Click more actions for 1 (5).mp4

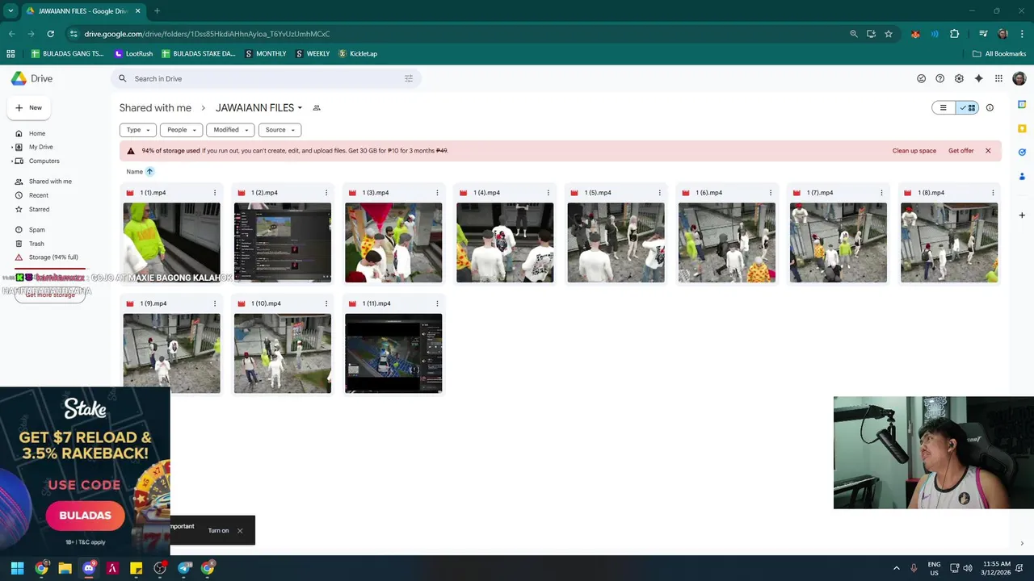click(660, 193)
